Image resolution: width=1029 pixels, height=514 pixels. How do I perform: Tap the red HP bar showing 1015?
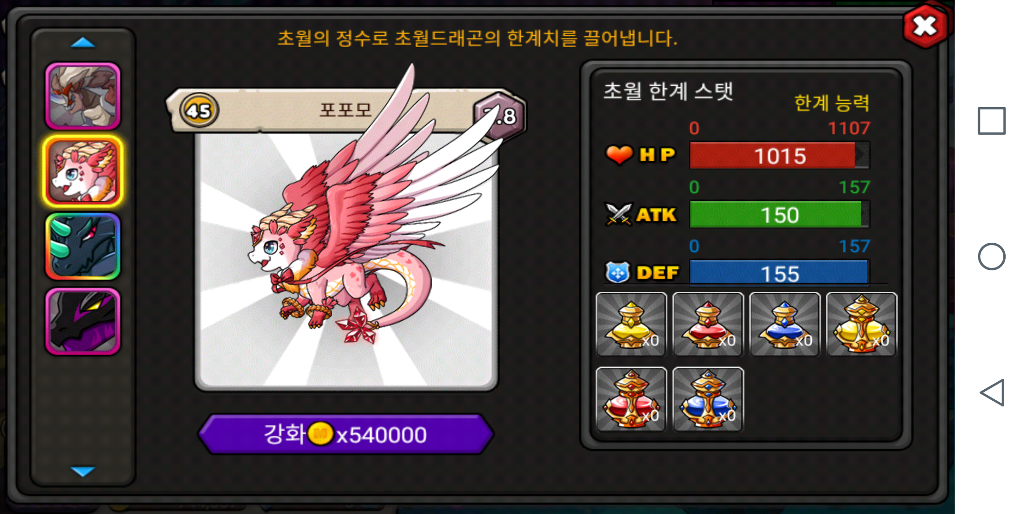tap(779, 155)
